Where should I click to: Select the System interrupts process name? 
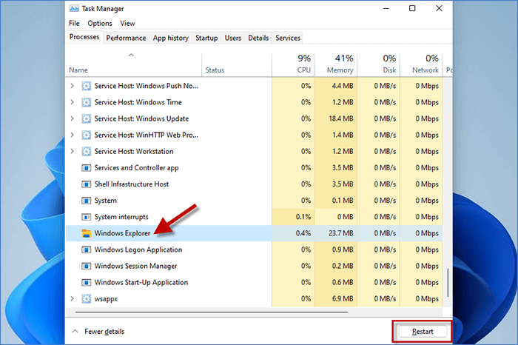(121, 217)
